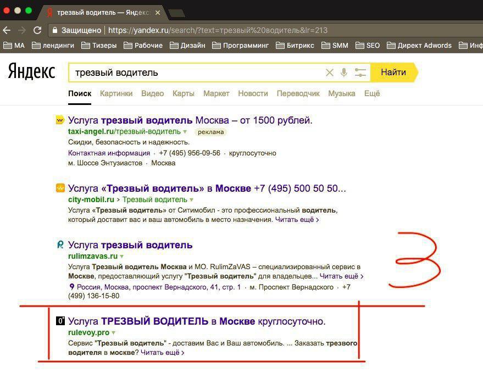The height and width of the screenshot is (373, 483).
Task: Start voice search with microphone icon
Action: (x=344, y=73)
